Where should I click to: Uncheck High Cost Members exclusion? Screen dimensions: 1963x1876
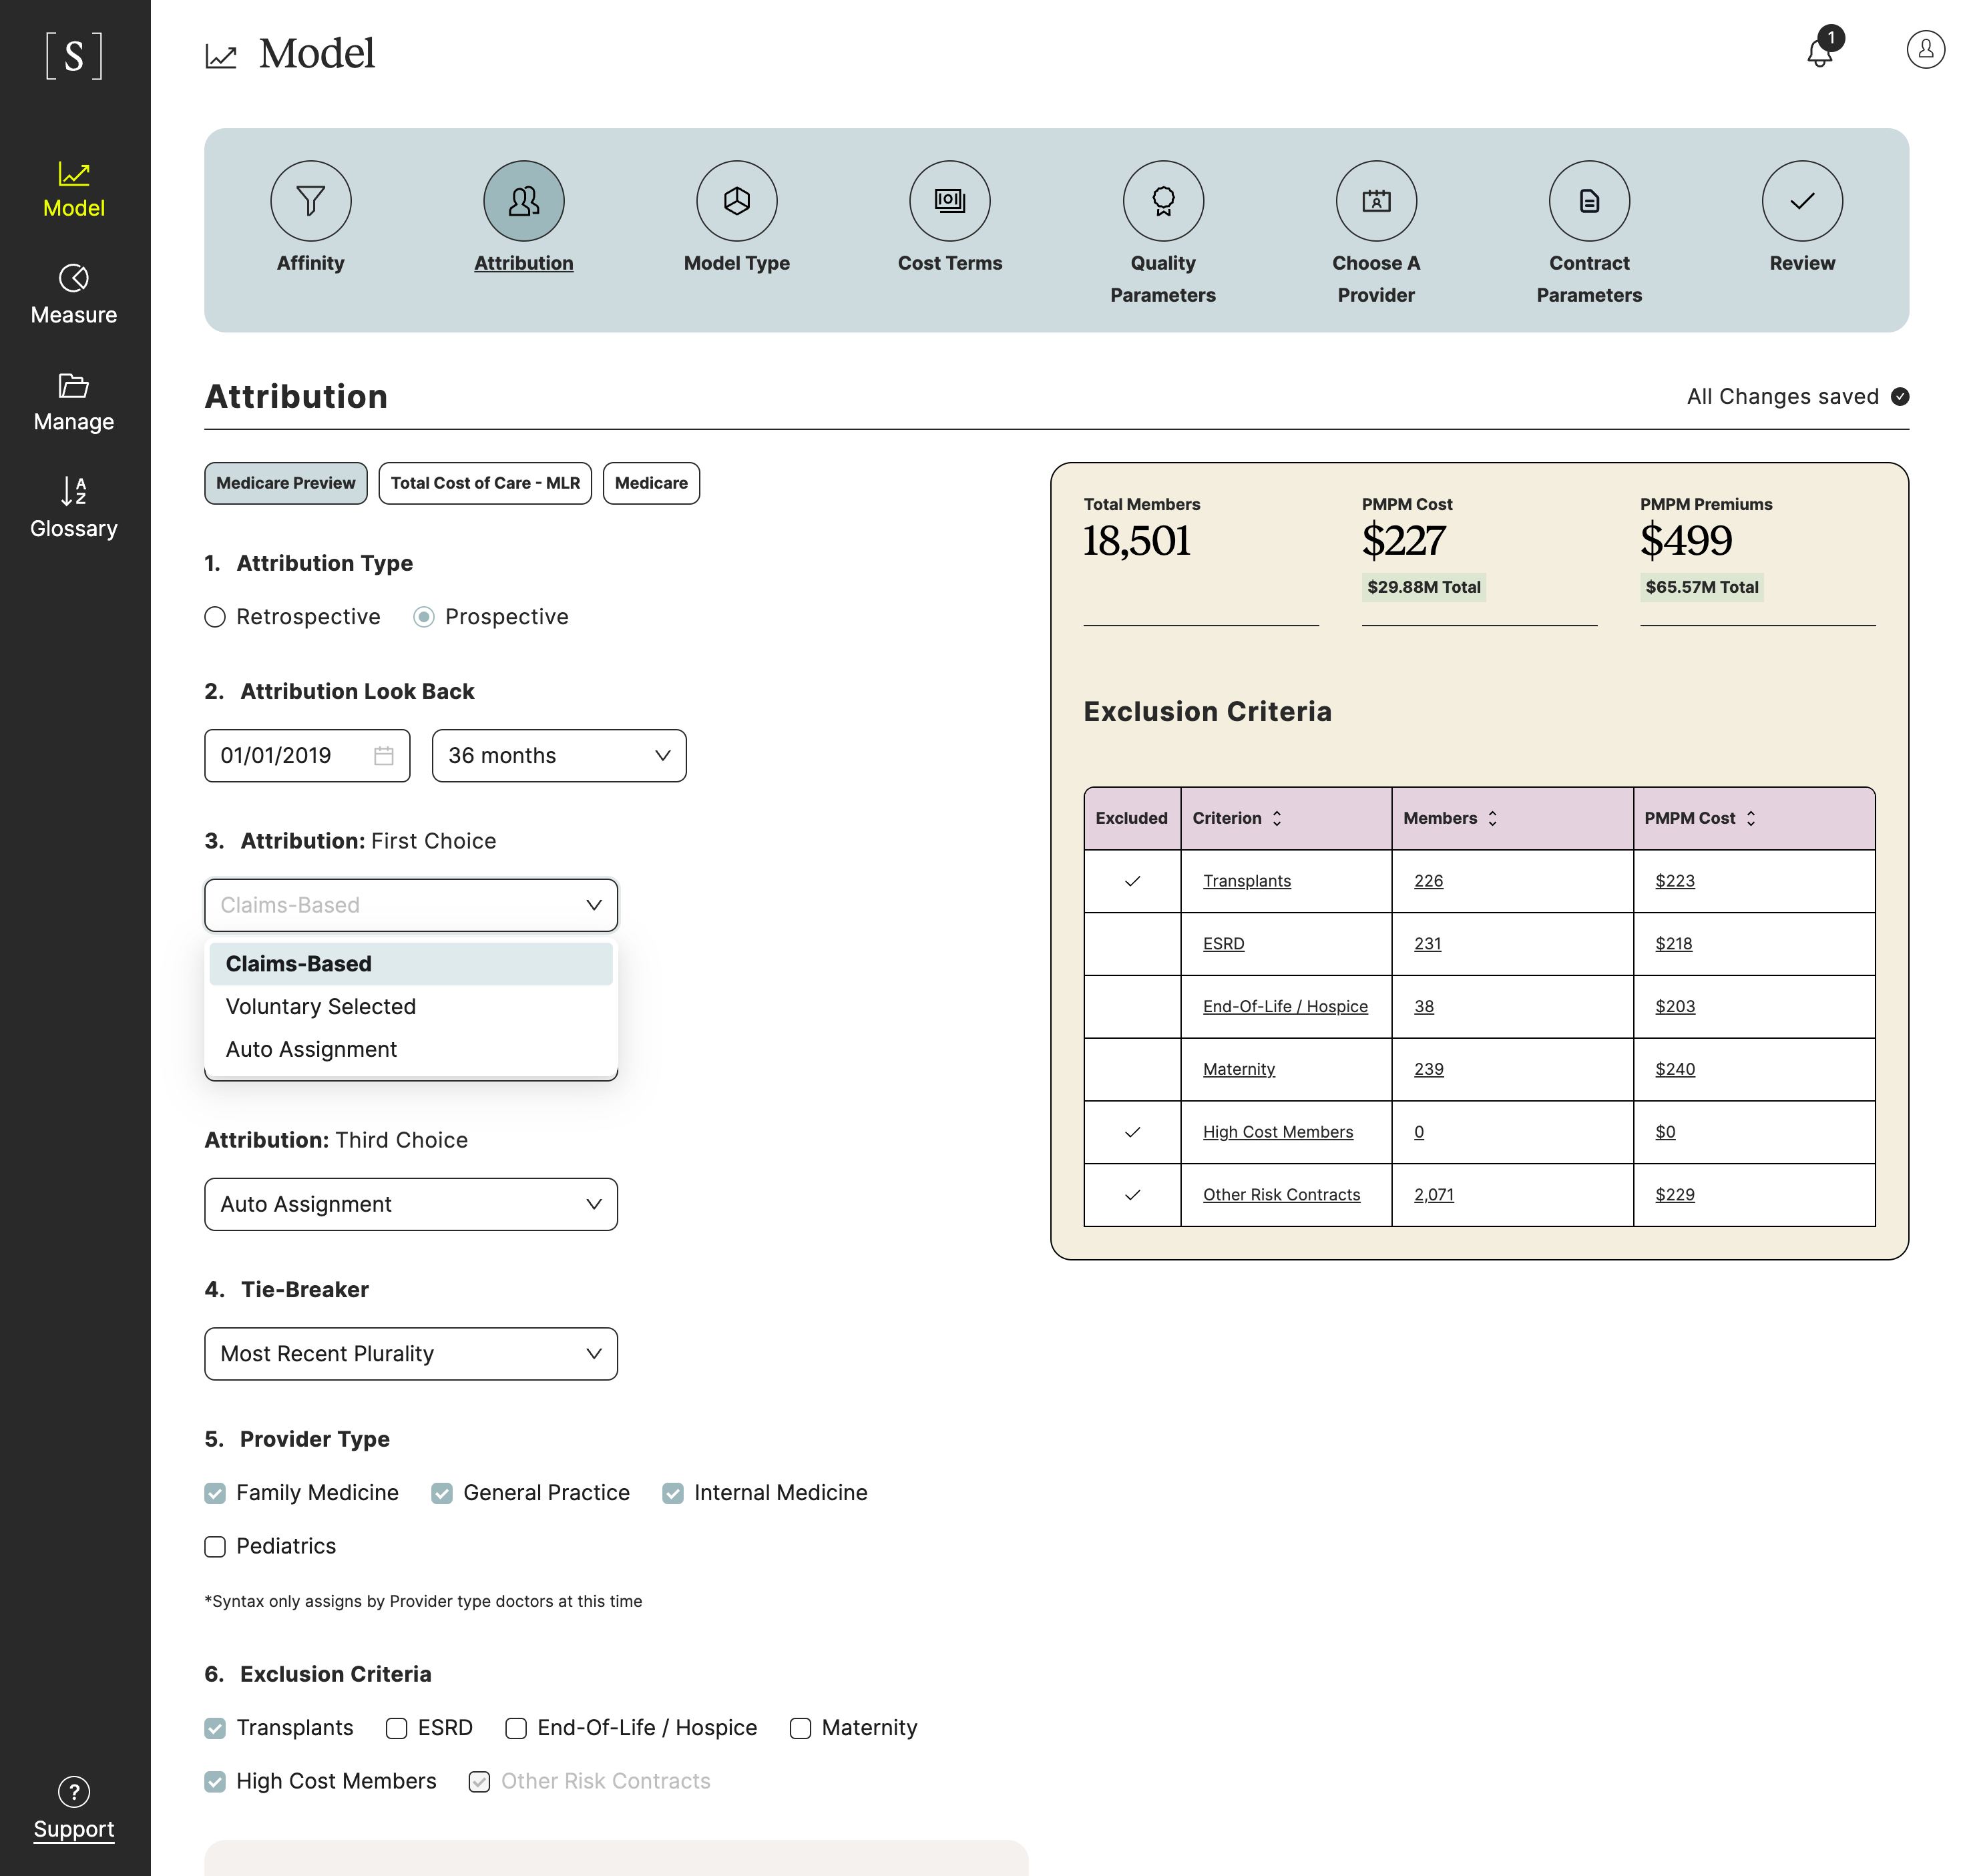pos(215,1782)
